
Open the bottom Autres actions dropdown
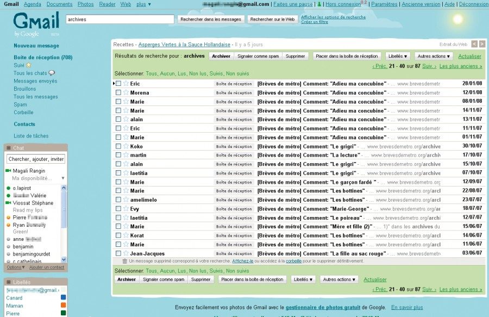tap(339, 279)
